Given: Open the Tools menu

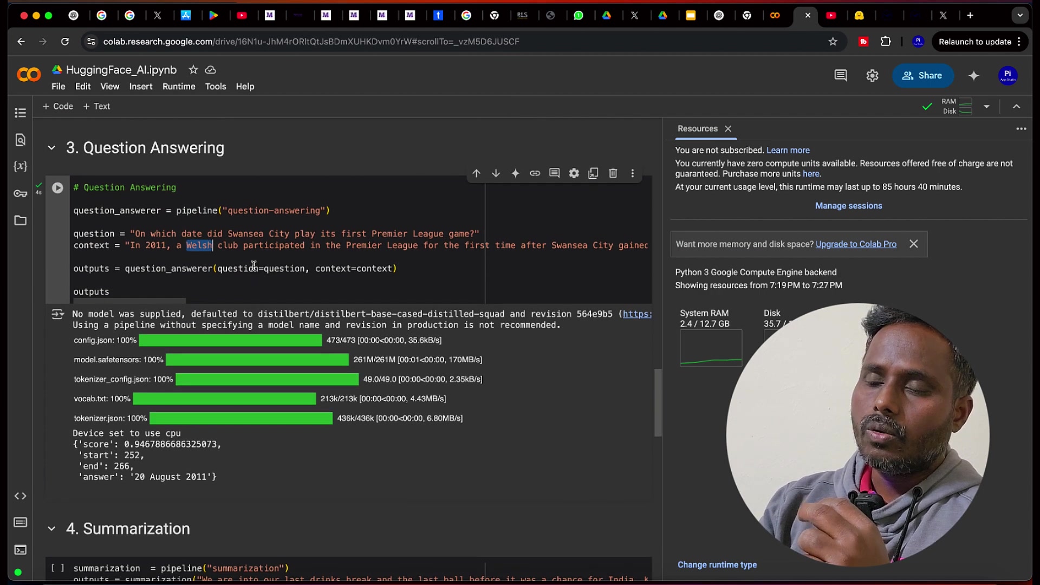Looking at the screenshot, I should coord(216,87).
